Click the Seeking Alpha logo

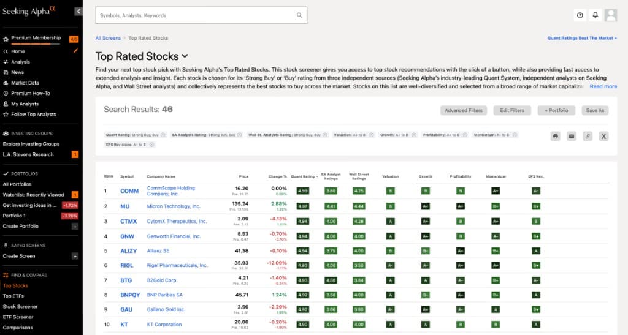[x=29, y=11]
